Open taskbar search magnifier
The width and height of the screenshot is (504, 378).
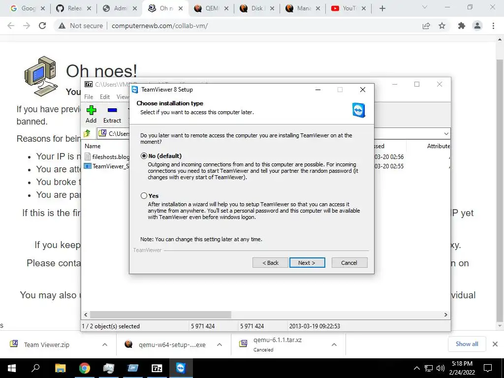point(35,368)
